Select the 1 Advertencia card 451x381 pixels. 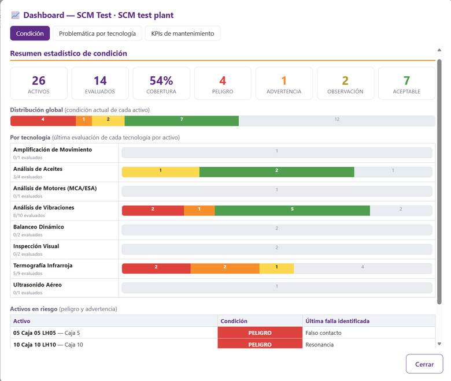coord(284,84)
